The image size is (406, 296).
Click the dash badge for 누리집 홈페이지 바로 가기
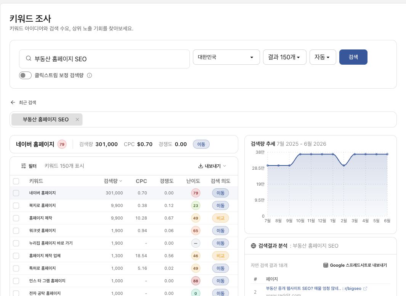click(x=196, y=243)
